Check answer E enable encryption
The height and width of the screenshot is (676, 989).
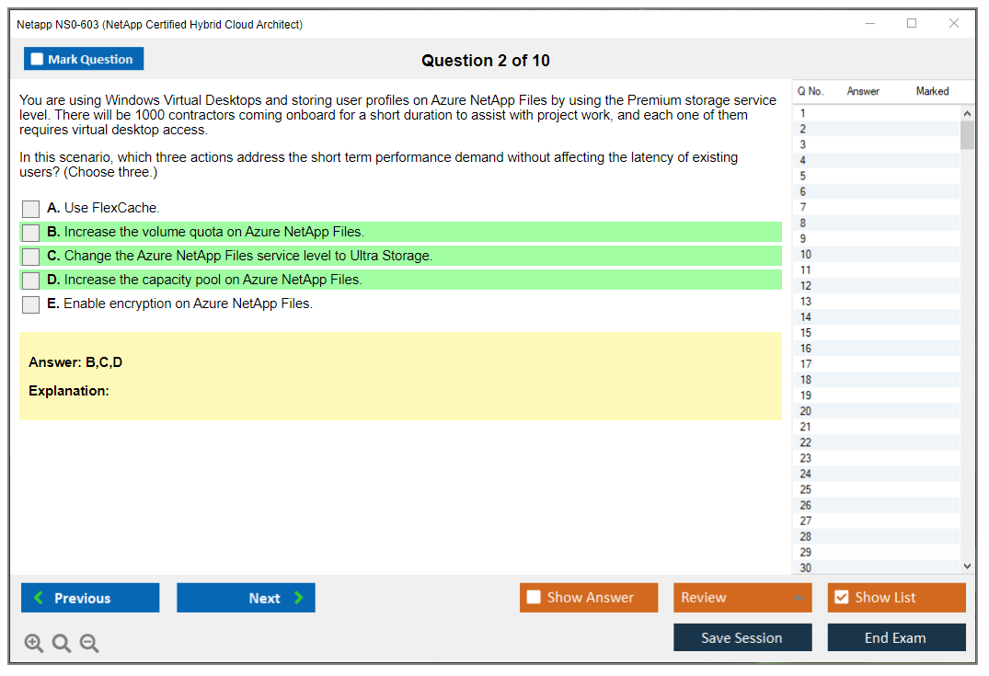point(31,304)
